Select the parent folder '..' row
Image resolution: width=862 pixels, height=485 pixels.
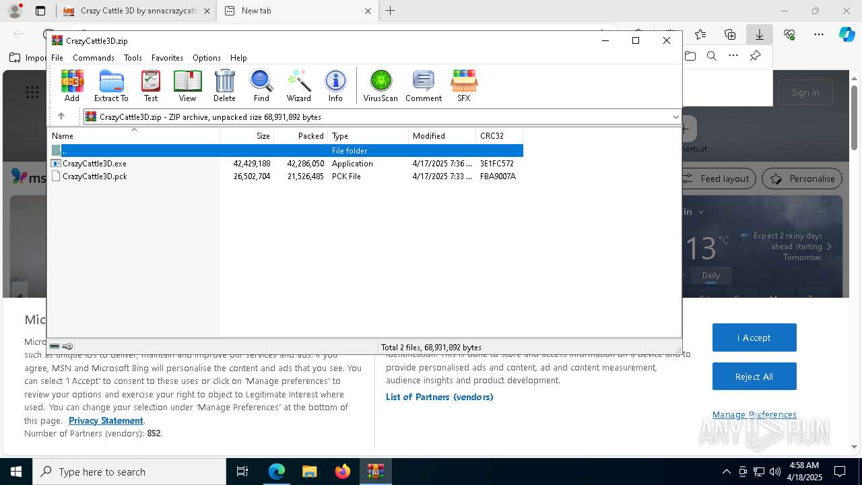[286, 150]
